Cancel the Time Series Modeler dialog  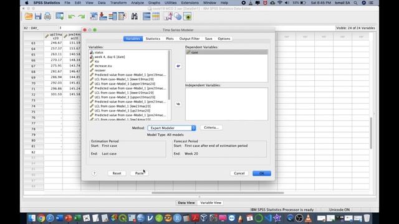239,173
